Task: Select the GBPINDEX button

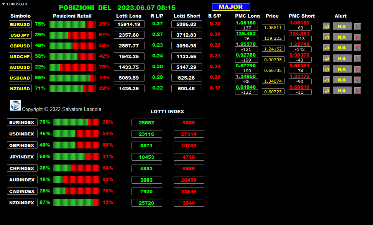Action: (22, 145)
